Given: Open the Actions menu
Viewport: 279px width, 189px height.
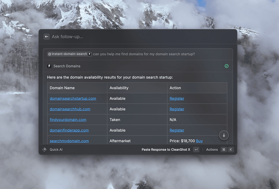Looking at the screenshot, I should click(x=212, y=149).
